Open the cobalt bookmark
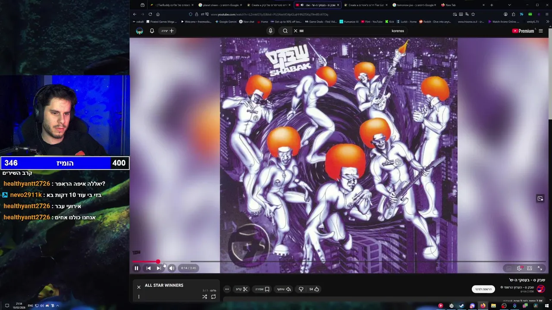The height and width of the screenshot is (310, 552). [x=138, y=22]
